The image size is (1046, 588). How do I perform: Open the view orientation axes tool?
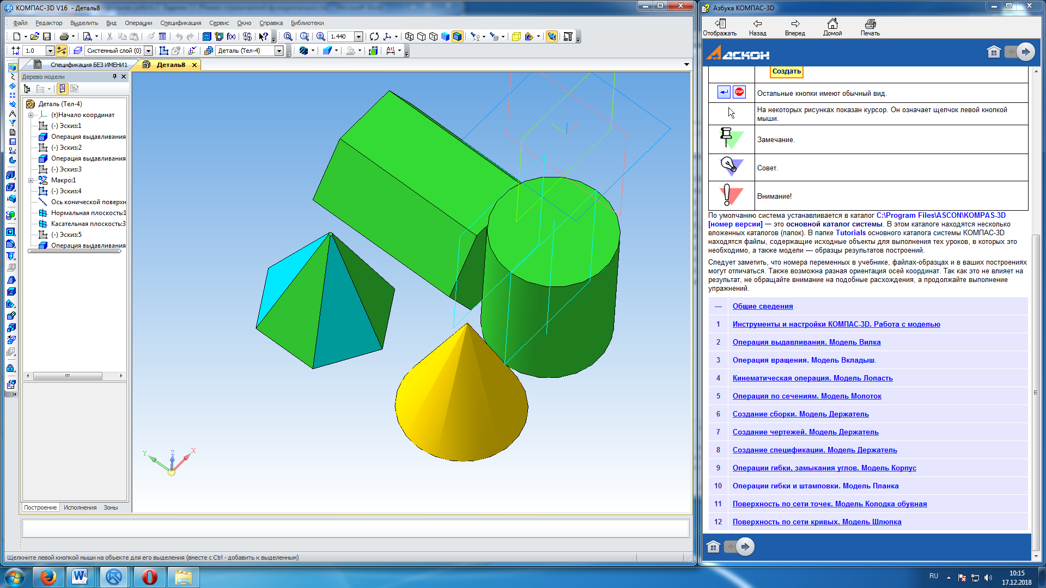coord(387,36)
